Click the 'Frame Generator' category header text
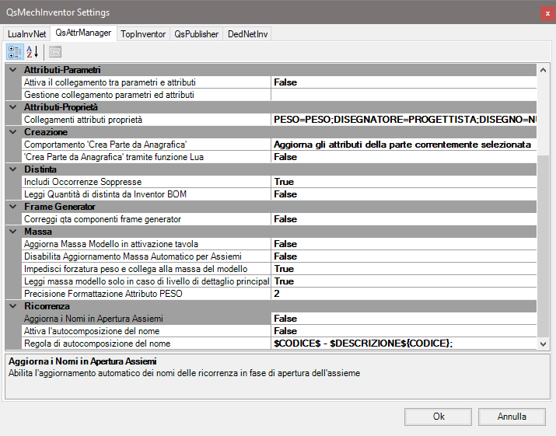This screenshot has height=436, width=556. [x=60, y=207]
